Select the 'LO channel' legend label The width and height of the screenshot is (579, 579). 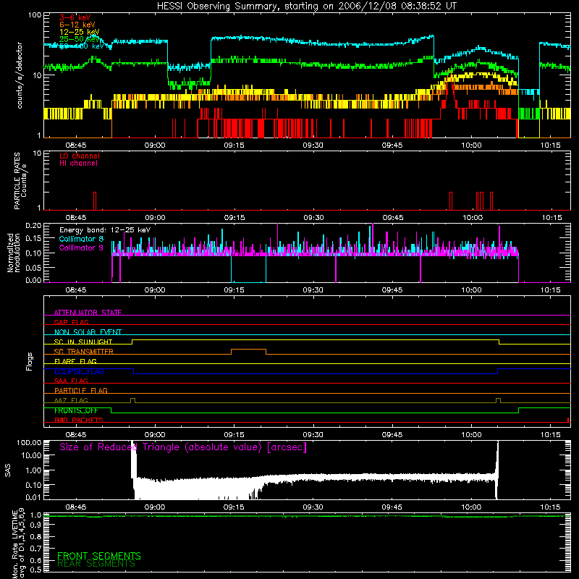click(x=80, y=156)
